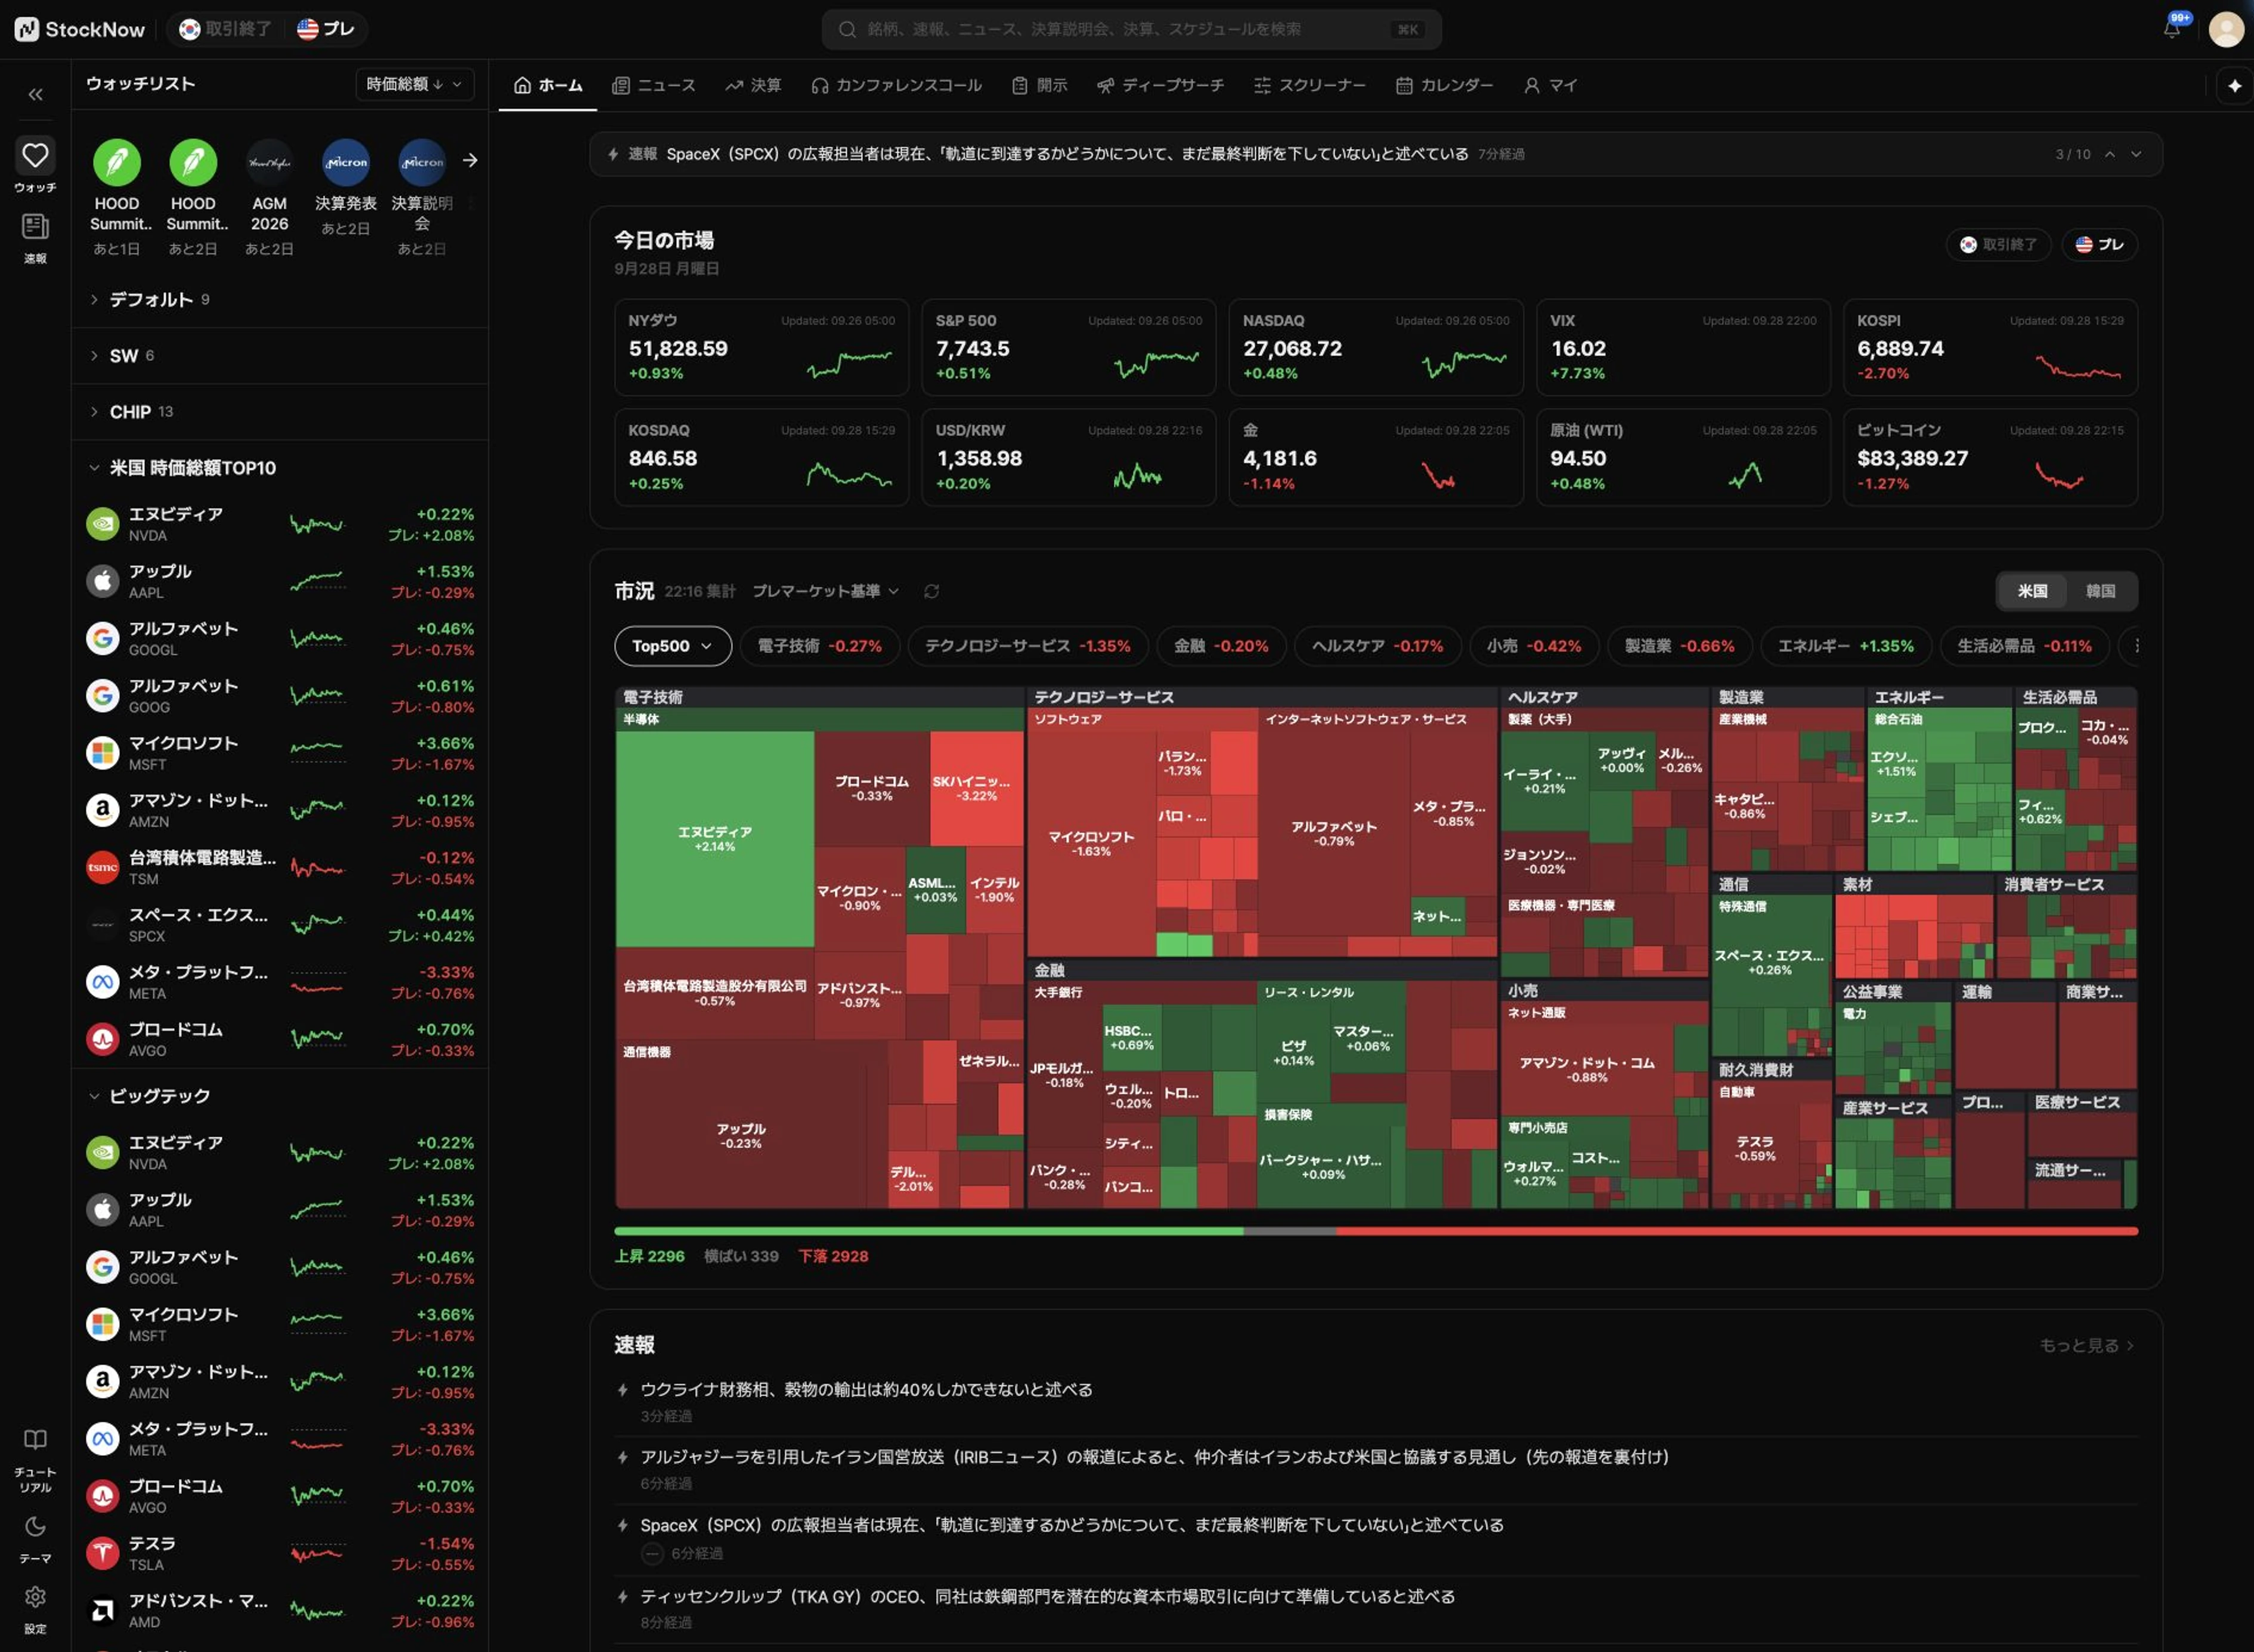The image size is (2254, 1652).
Task: Click the StockNow logo
Action: coord(80,29)
